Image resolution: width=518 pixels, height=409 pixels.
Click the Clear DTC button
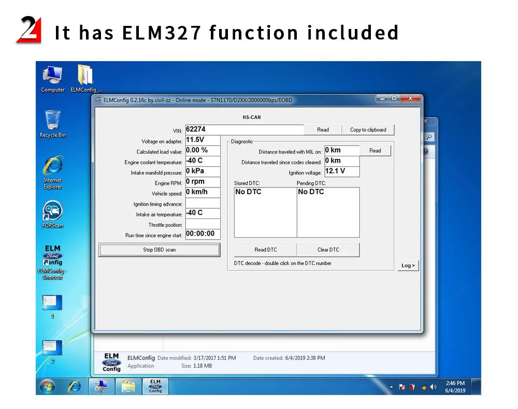click(x=328, y=250)
